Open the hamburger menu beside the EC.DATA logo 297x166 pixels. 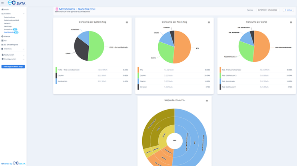[2, 3]
